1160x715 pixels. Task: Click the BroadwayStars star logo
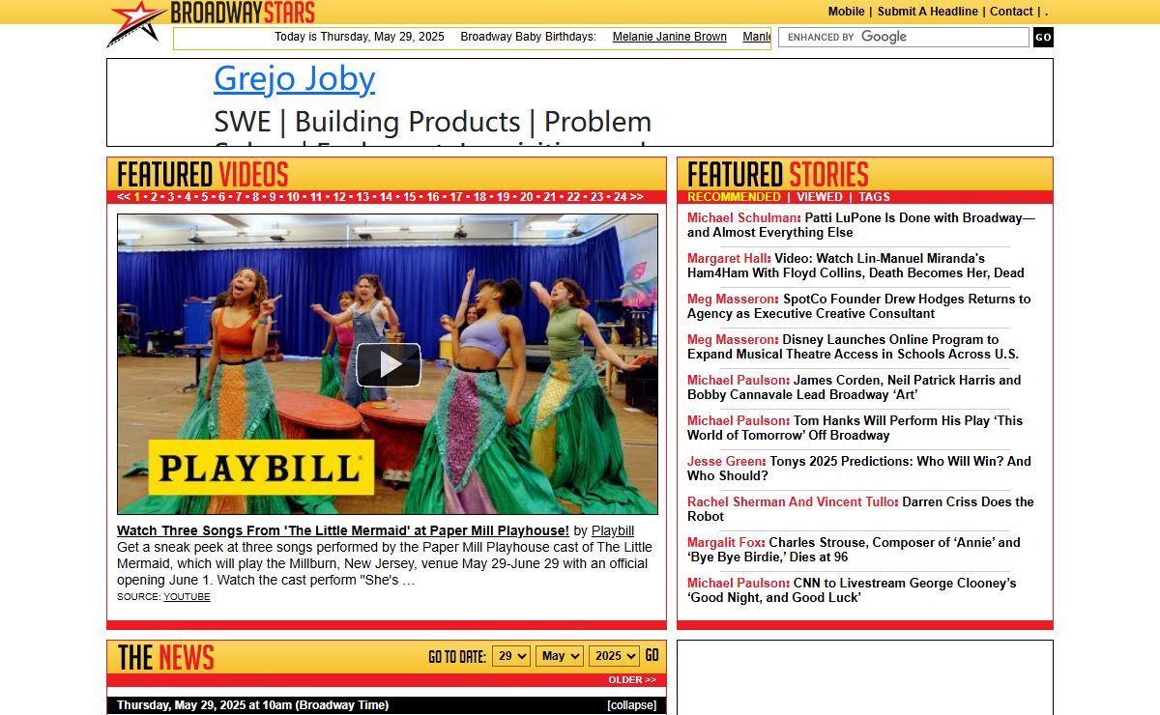135,23
